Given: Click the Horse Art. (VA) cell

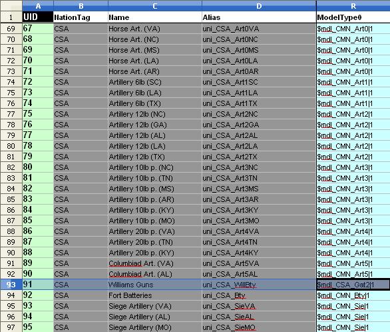Looking at the screenshot, I should (x=154, y=29).
